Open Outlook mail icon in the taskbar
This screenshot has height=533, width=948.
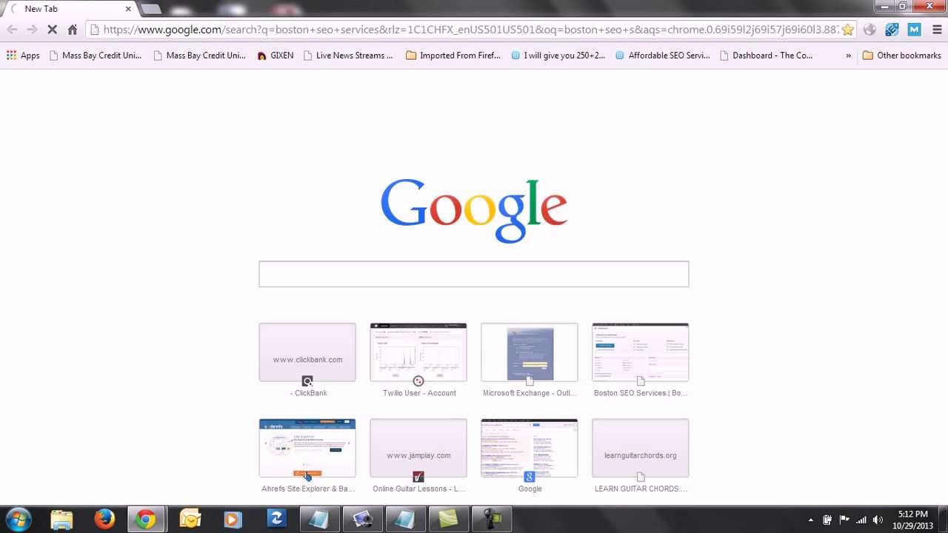click(190, 520)
